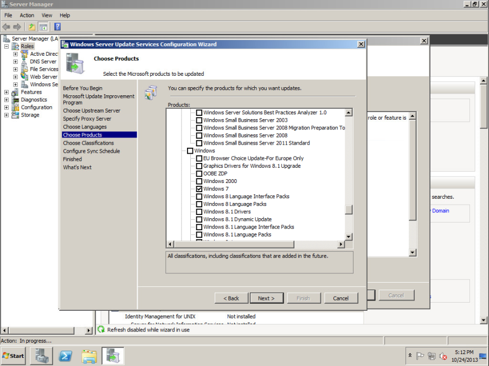
Task: Collapse the Roles tree node
Action: tap(7, 47)
